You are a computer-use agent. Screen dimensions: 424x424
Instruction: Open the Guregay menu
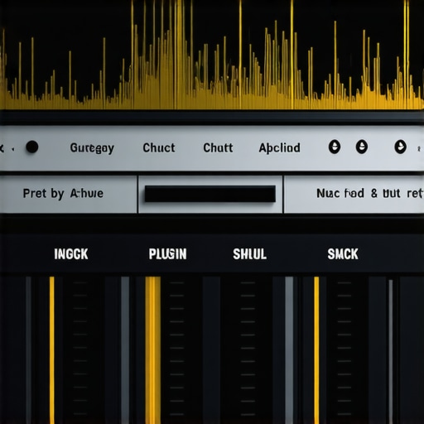(x=92, y=148)
